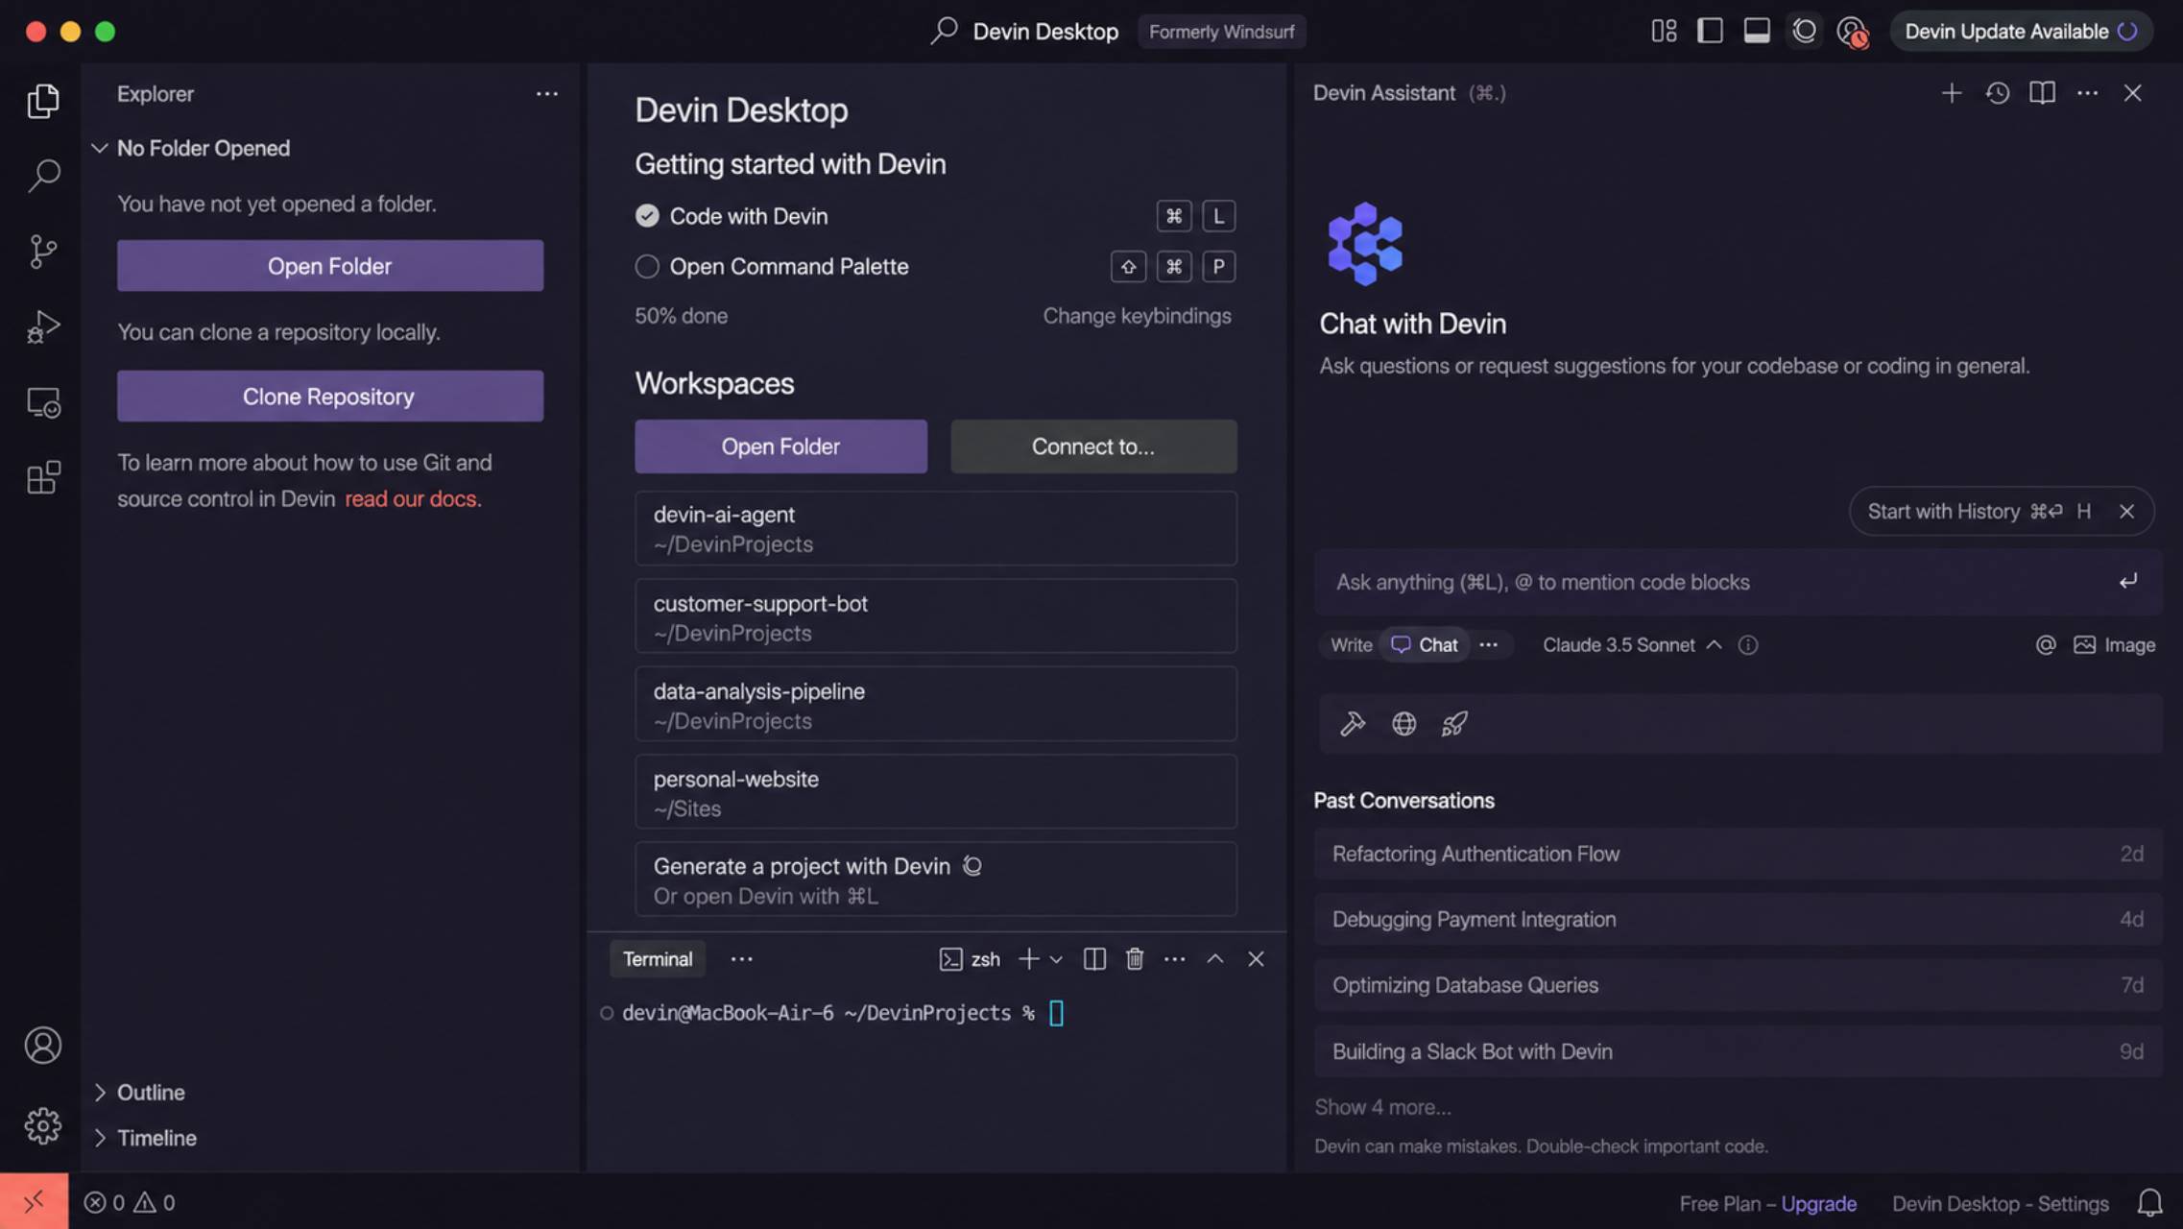This screenshot has width=2183, height=1229.
Task: Check the Open Command Palette step
Action: click(x=647, y=266)
